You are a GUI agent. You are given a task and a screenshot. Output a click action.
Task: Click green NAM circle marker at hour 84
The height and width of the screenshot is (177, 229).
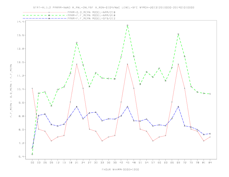210,94
